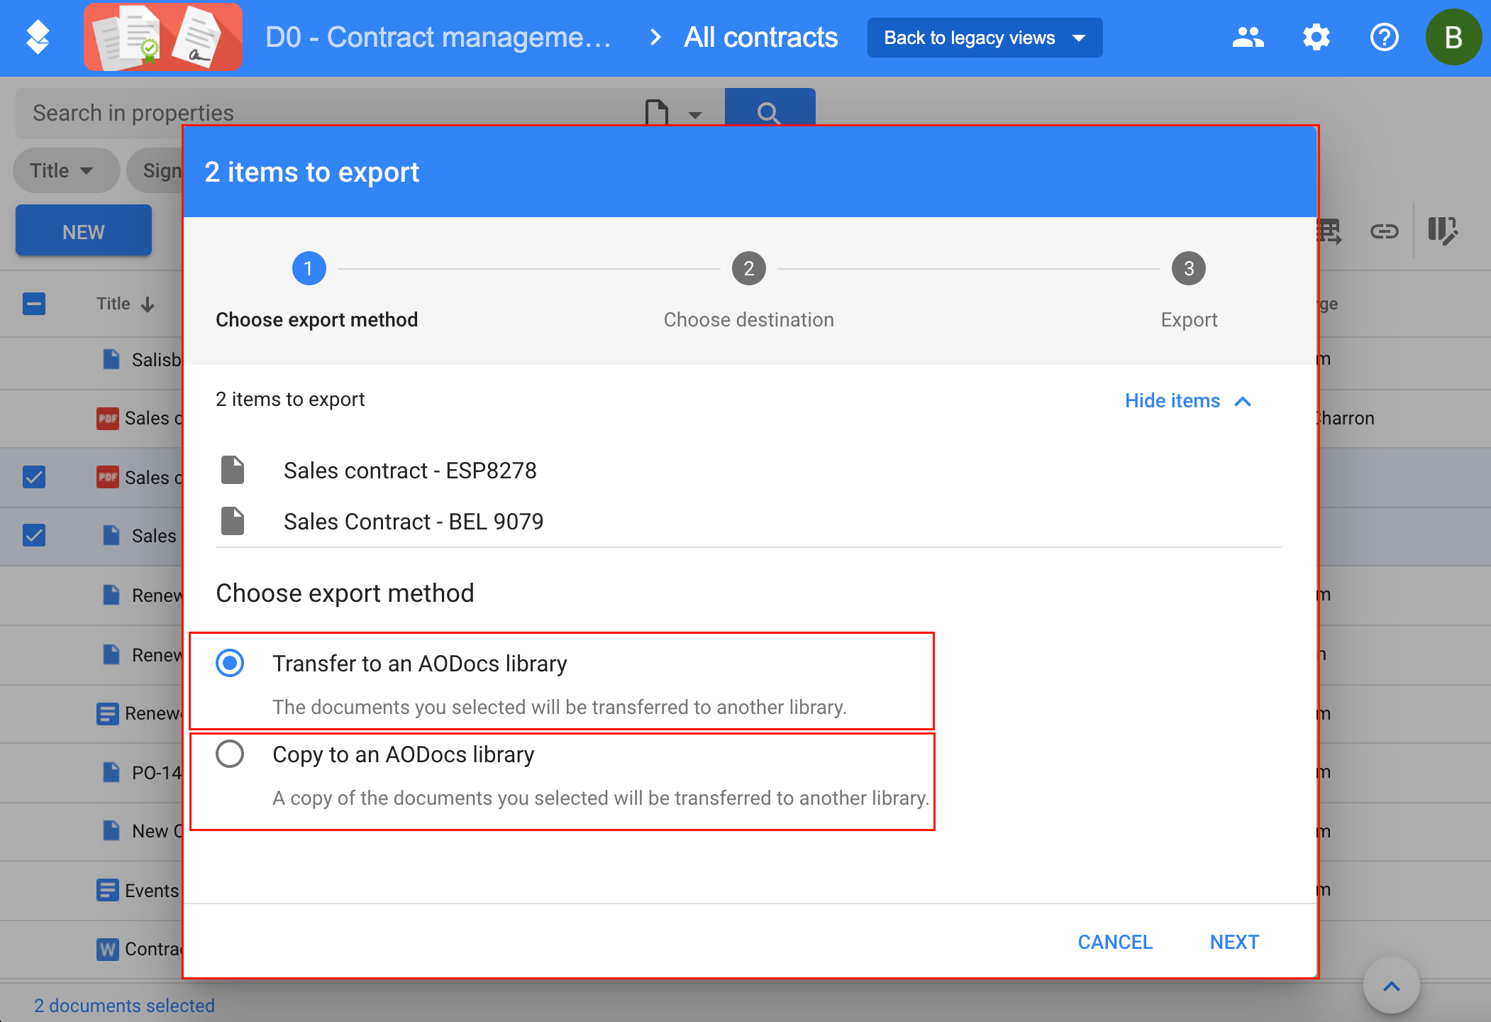
Task: Select Transfer to an AODocs library radio
Action: 230,663
